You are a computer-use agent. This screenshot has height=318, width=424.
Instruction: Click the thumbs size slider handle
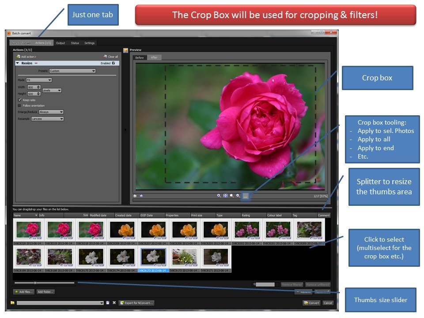[x=35, y=283]
